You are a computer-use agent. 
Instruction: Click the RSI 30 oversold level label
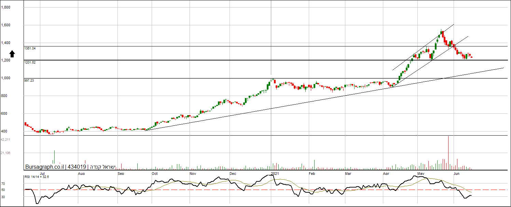[x=3, y=197]
